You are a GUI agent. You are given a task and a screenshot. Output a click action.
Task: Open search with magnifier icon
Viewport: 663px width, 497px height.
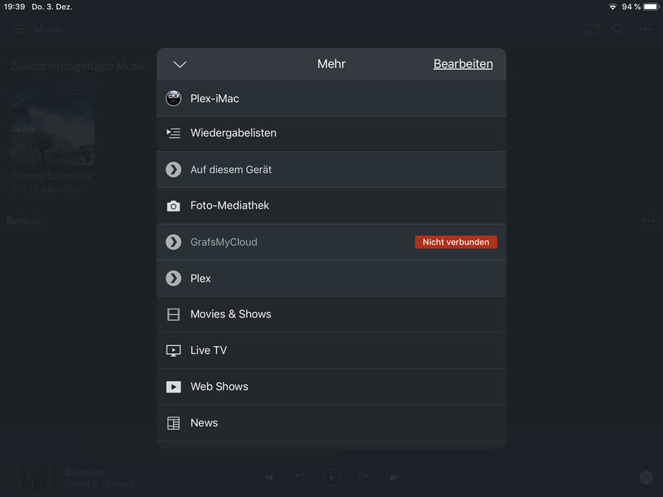pyautogui.click(x=617, y=29)
